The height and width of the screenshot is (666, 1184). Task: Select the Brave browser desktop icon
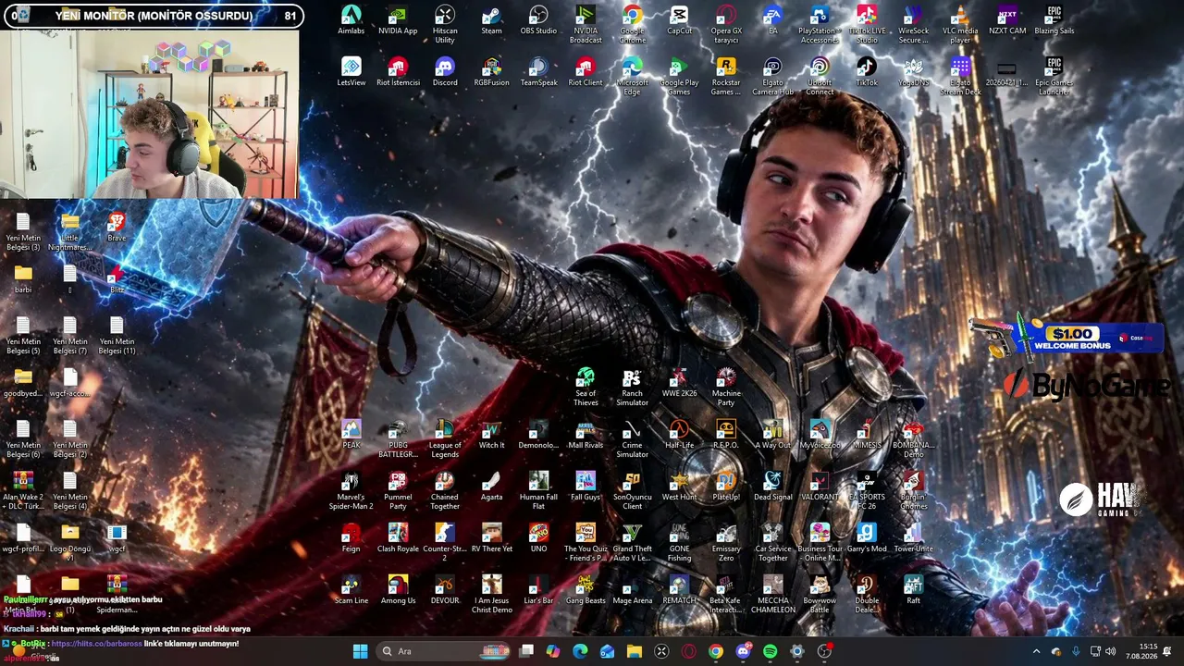(x=117, y=228)
